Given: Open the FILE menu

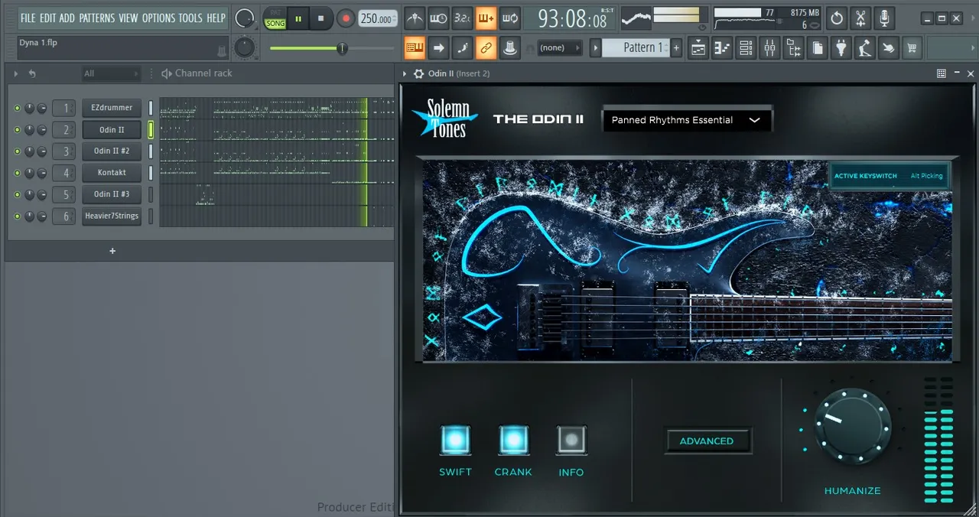Looking at the screenshot, I should pos(28,18).
